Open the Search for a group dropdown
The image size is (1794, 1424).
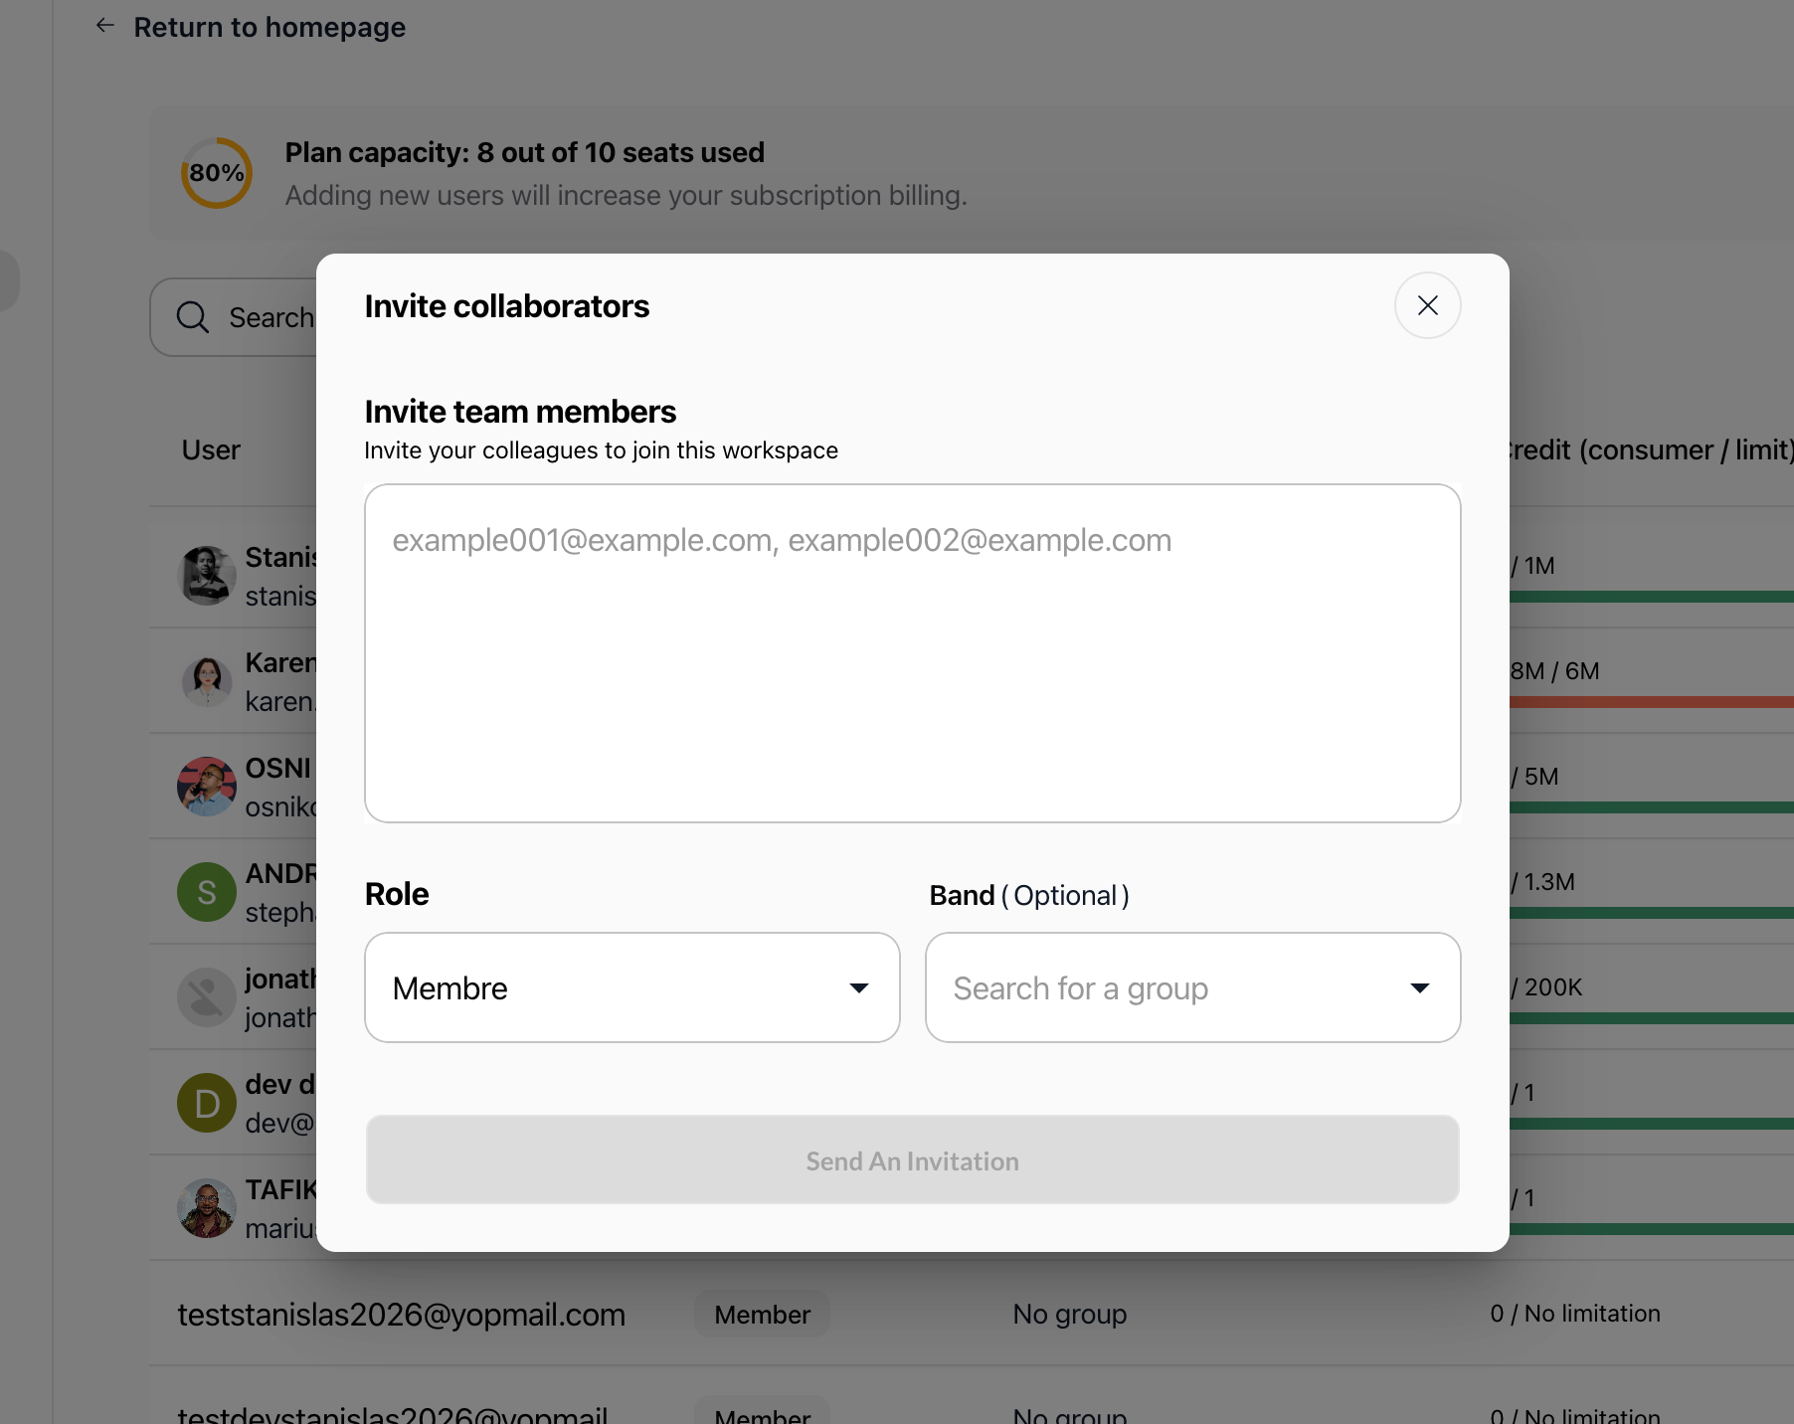1192,987
